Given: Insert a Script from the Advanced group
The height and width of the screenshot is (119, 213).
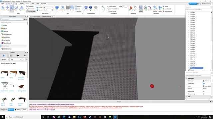Looking at the screenshot, I should [165, 6].
